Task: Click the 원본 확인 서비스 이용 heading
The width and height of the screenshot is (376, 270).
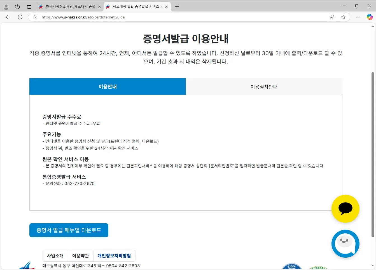Action: 66,159
